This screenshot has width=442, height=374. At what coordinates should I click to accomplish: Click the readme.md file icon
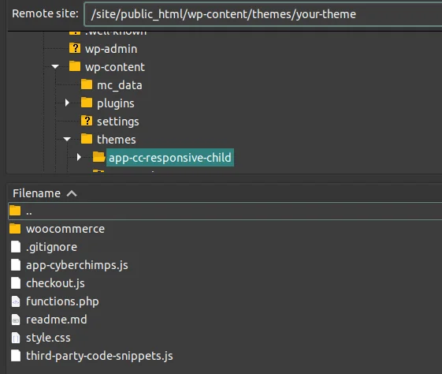tap(16, 320)
